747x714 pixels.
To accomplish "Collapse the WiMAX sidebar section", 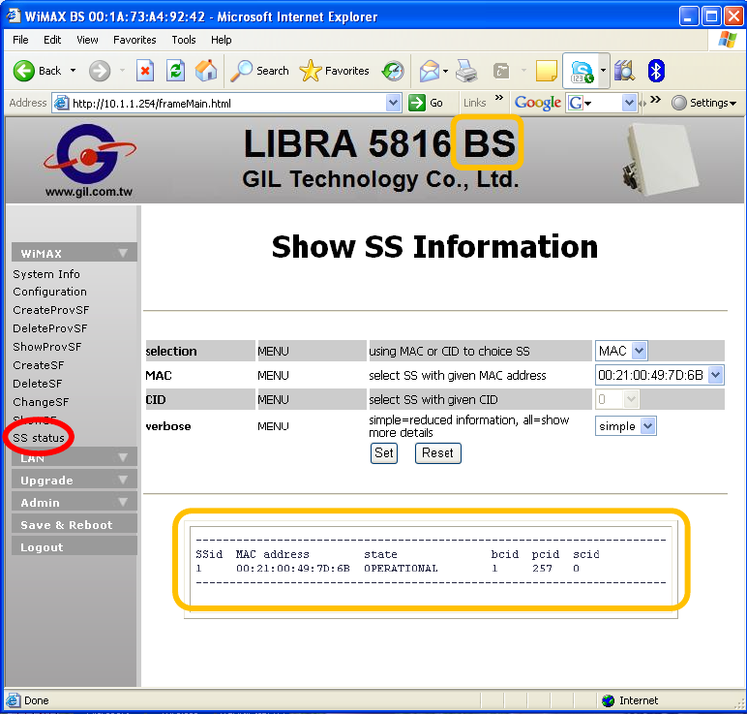I will pos(74,253).
